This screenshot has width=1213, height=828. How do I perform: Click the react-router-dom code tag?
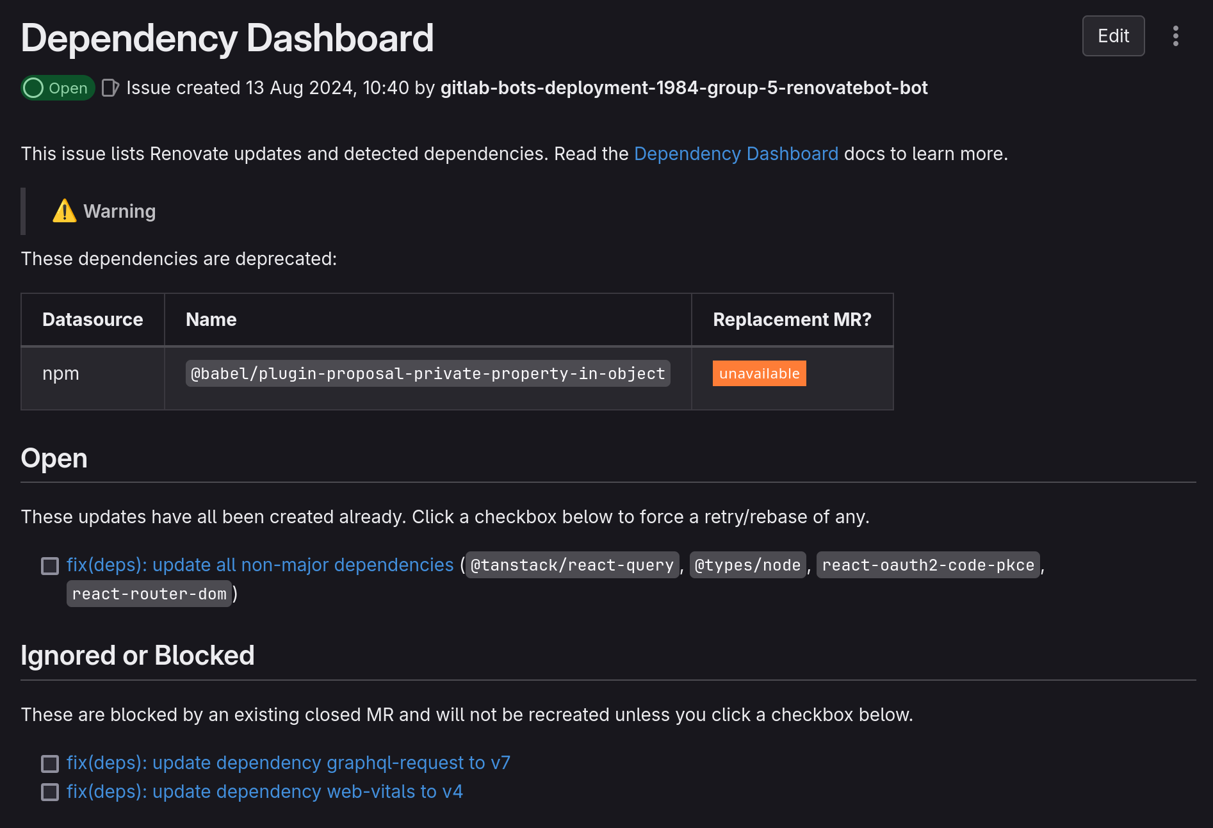tap(149, 594)
